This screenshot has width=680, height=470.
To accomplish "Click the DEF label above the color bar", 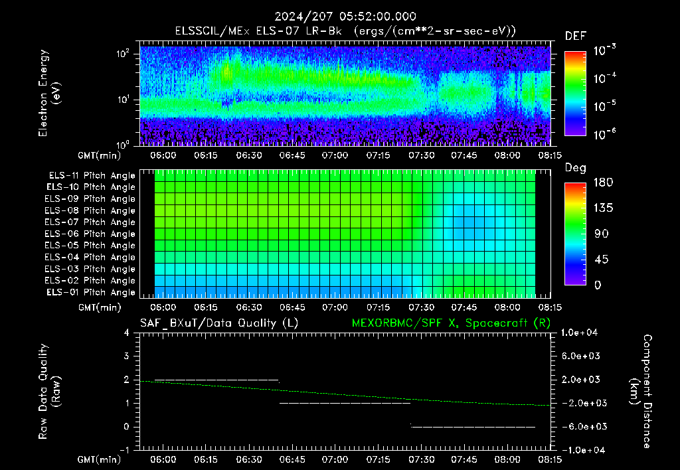I will 576,36.
